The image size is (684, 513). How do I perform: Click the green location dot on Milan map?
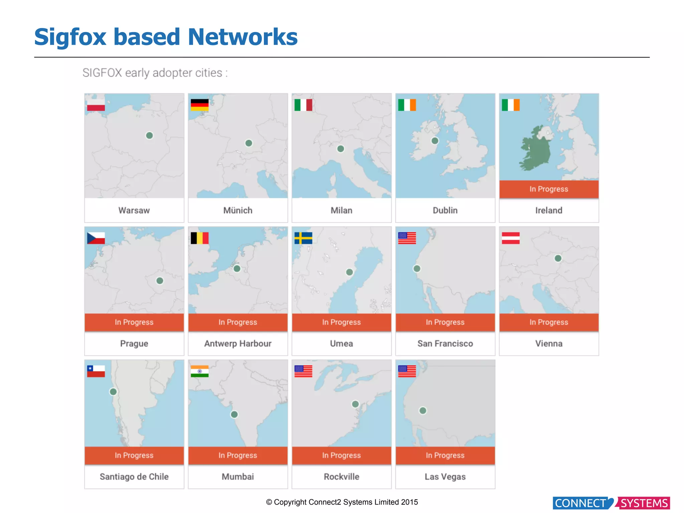click(341, 149)
